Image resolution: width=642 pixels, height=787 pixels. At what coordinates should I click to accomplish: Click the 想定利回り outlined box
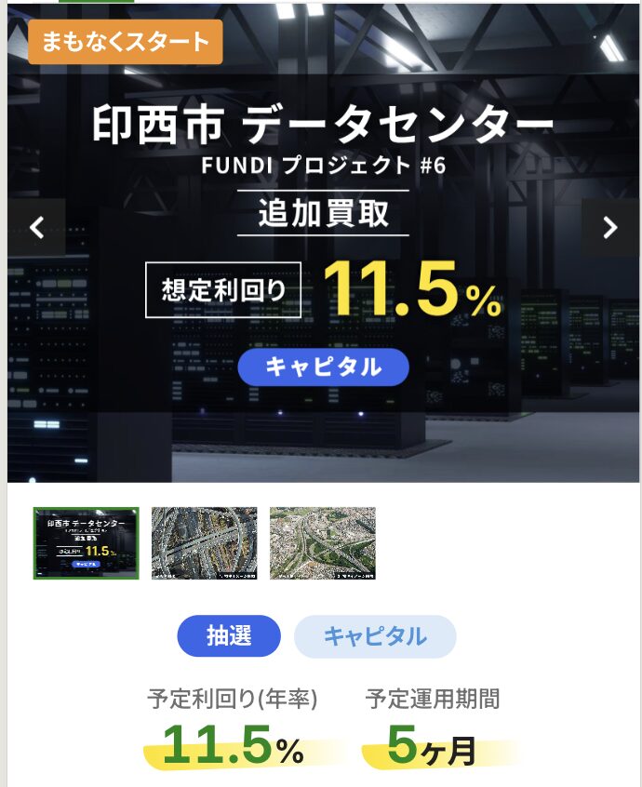pyautogui.click(x=223, y=290)
